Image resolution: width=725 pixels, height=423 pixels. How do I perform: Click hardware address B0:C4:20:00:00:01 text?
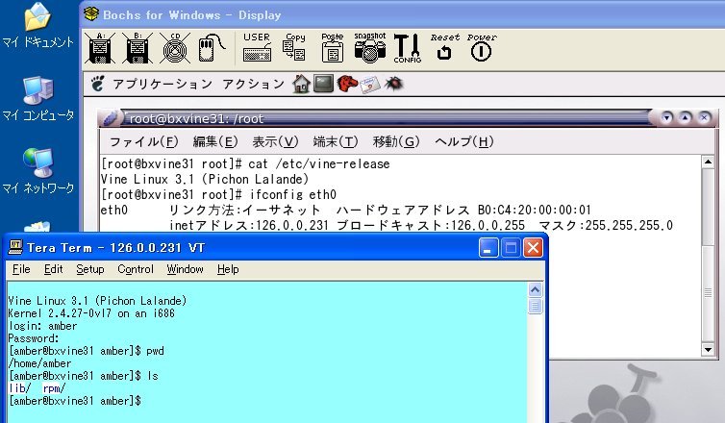535,210
